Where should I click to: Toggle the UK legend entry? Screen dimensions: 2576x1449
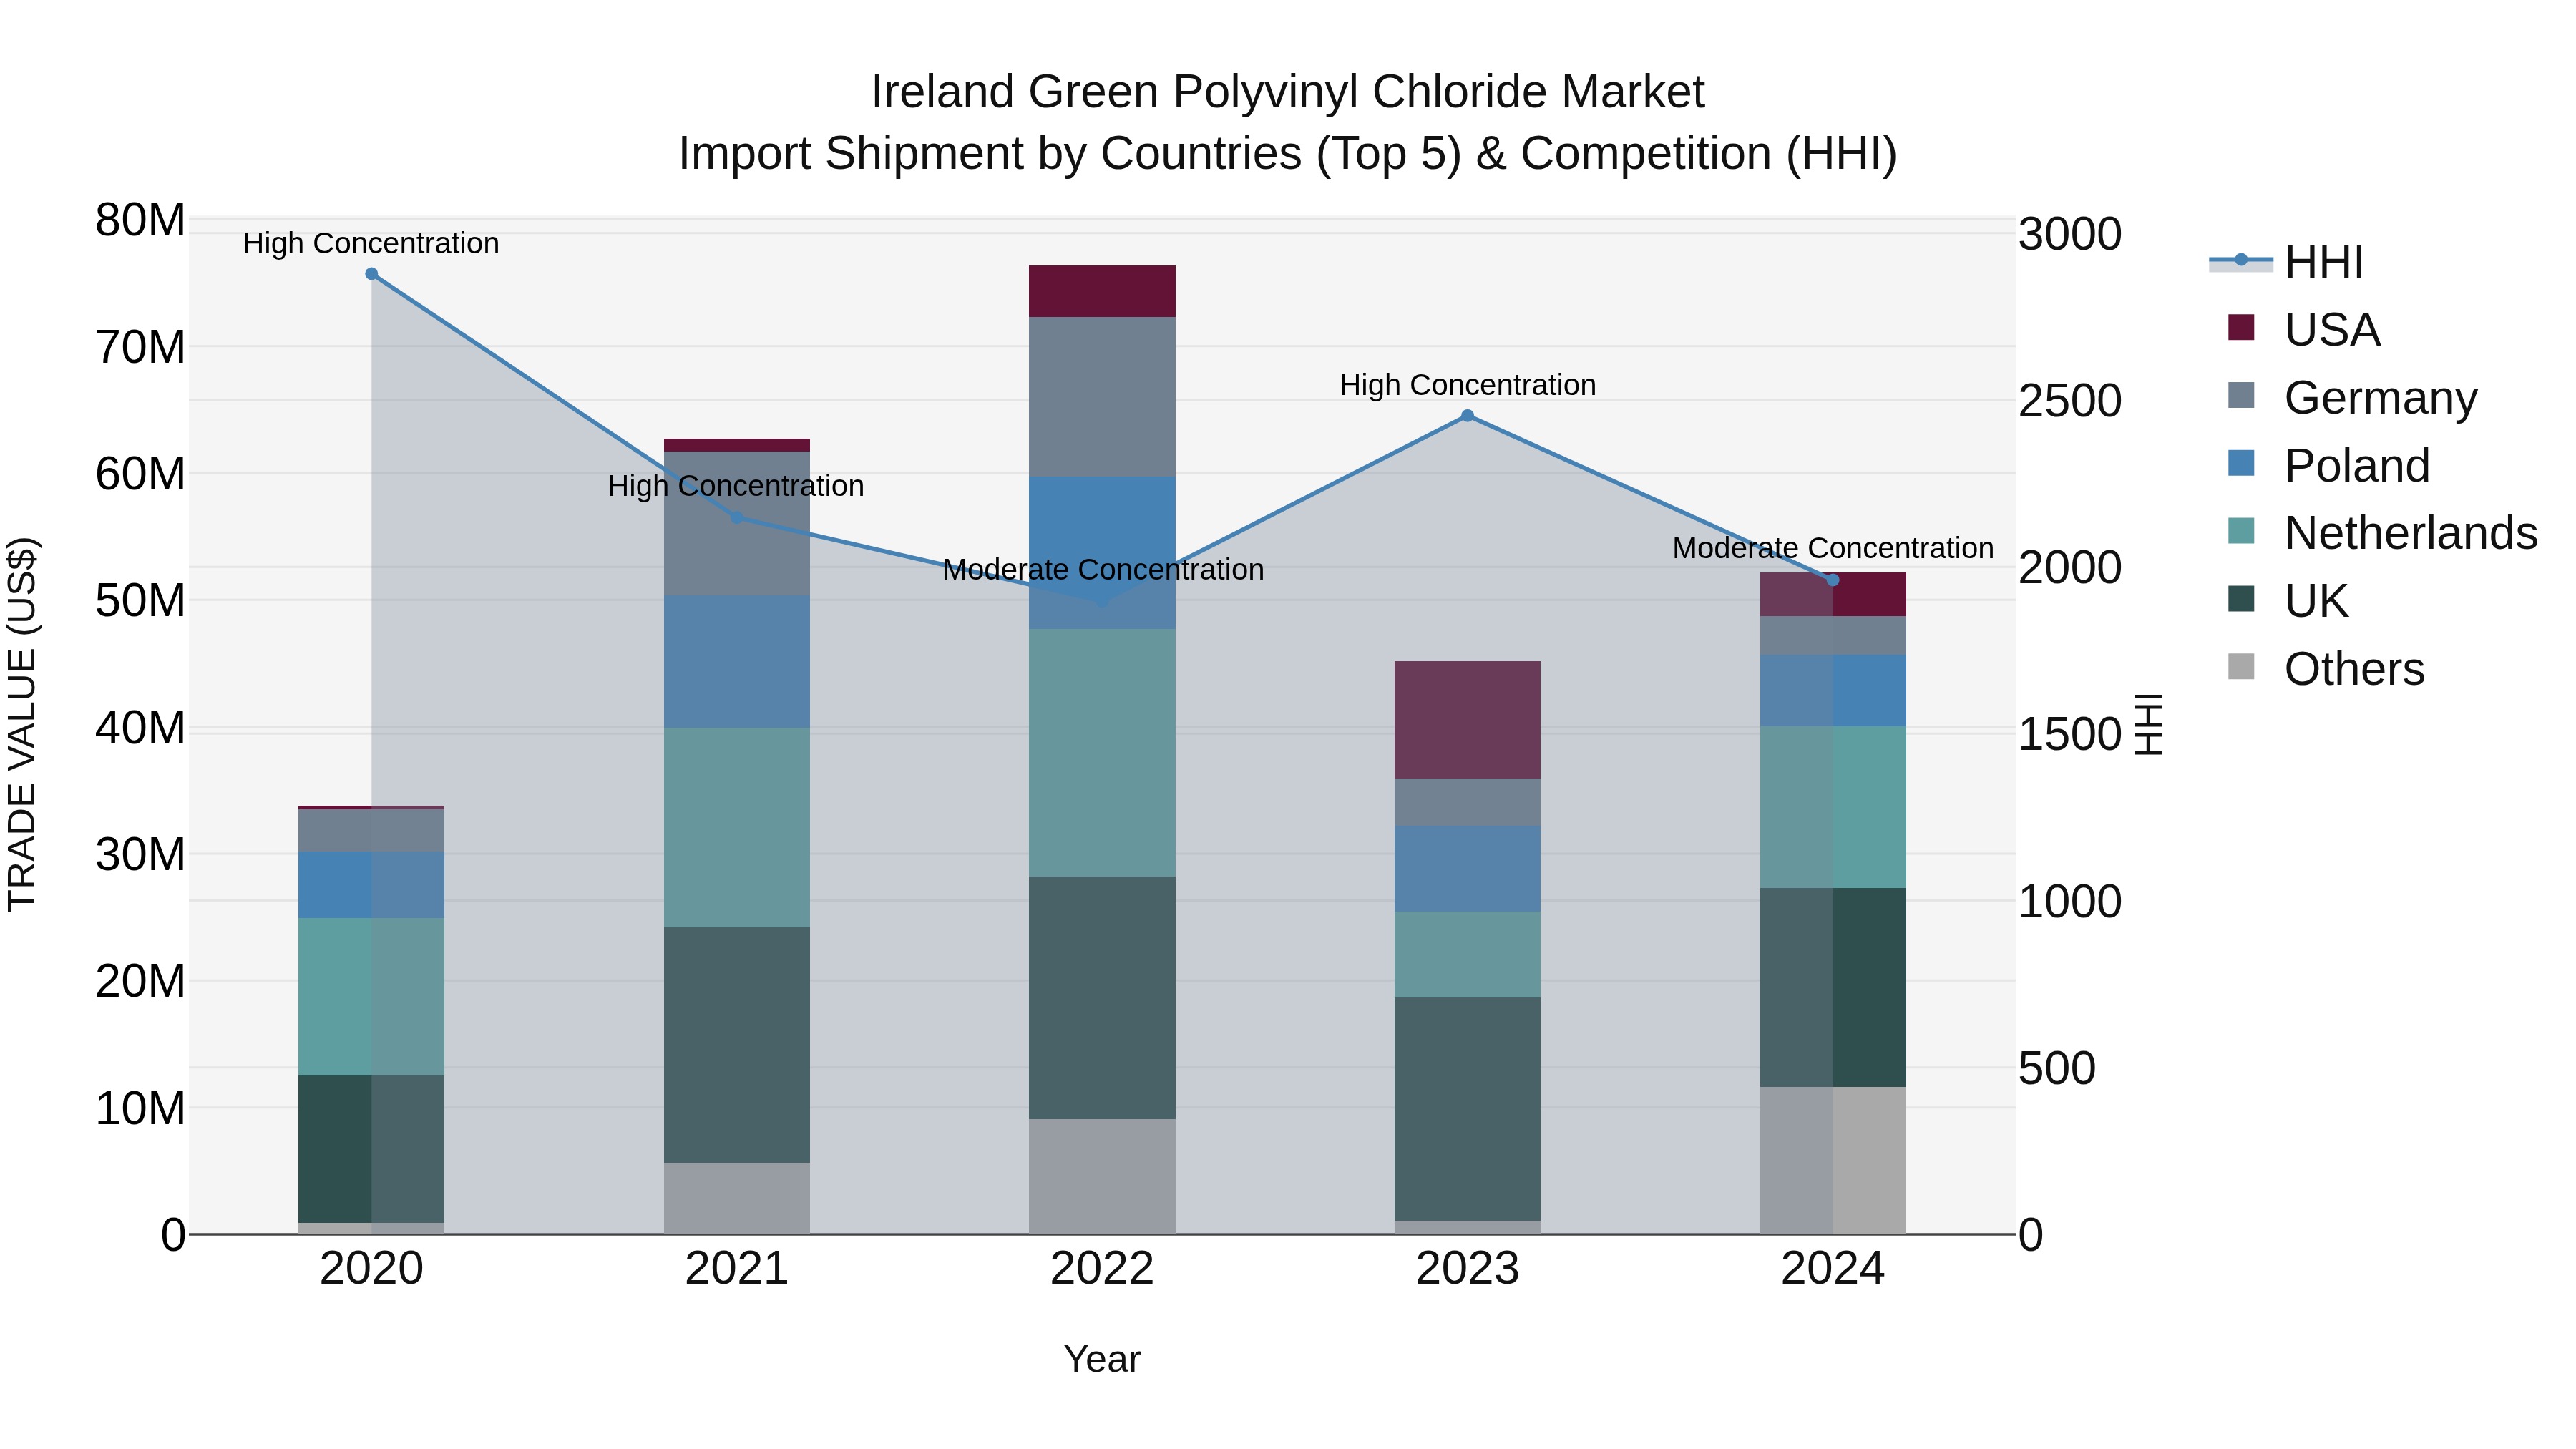pos(2288,601)
